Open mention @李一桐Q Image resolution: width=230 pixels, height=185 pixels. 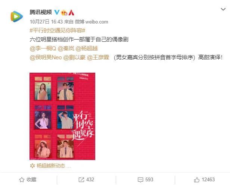click(x=43, y=48)
